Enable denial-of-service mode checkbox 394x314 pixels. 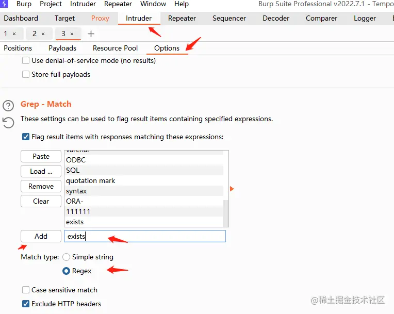point(26,60)
